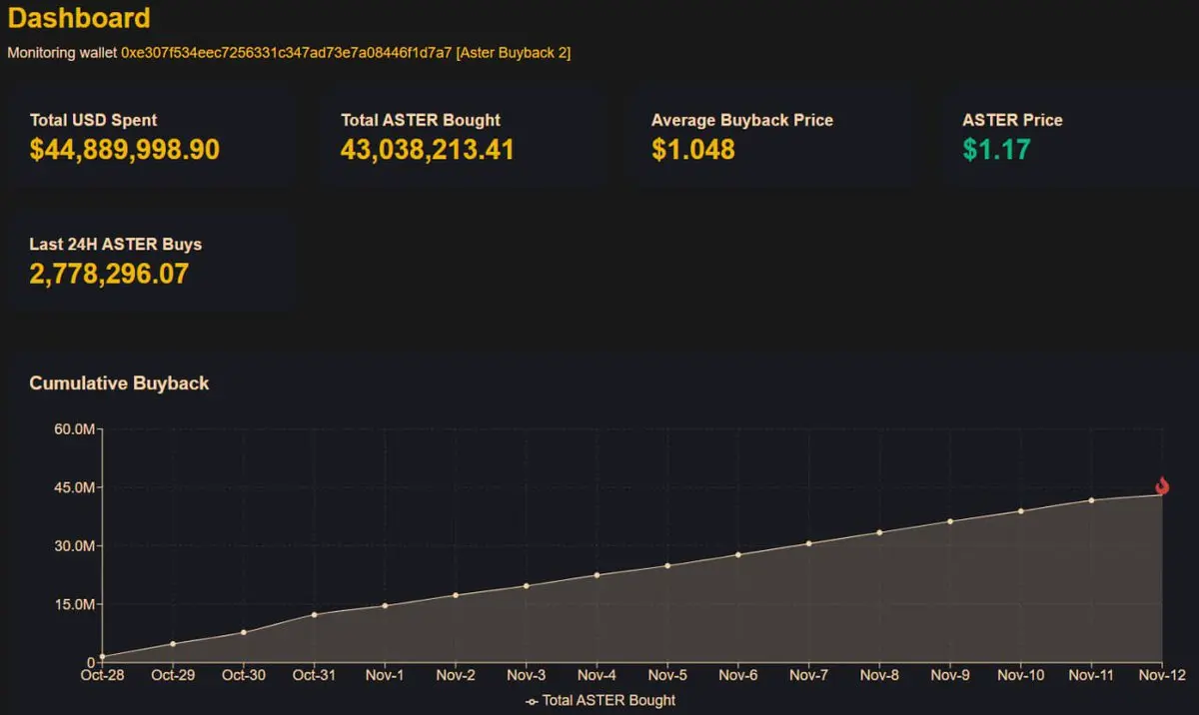This screenshot has width=1199, height=715.
Task: Click the Dashboard heading
Action: pyautogui.click(x=79, y=18)
